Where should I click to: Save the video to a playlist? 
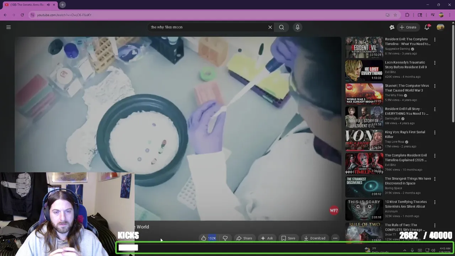click(x=288, y=238)
